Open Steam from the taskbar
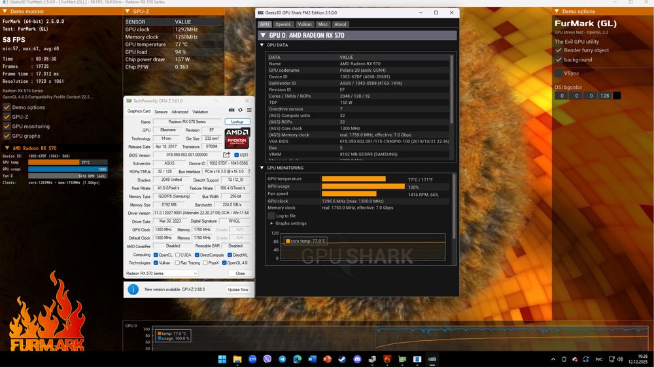Image resolution: width=654 pixels, height=367 pixels. point(343,359)
